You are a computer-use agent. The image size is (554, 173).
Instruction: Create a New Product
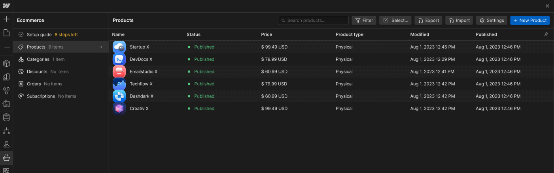coord(530,21)
